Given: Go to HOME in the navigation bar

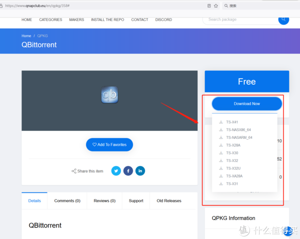Looking at the screenshot, I should 27,19.
